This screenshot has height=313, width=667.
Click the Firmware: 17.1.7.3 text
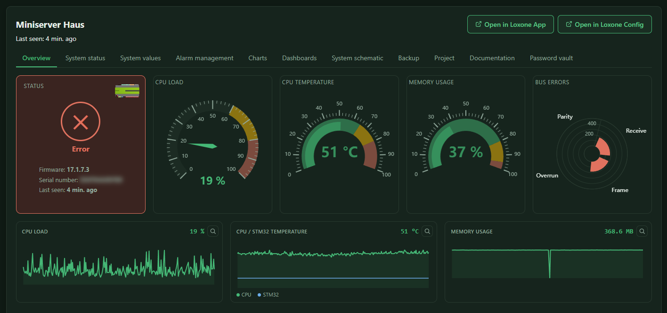tap(64, 169)
